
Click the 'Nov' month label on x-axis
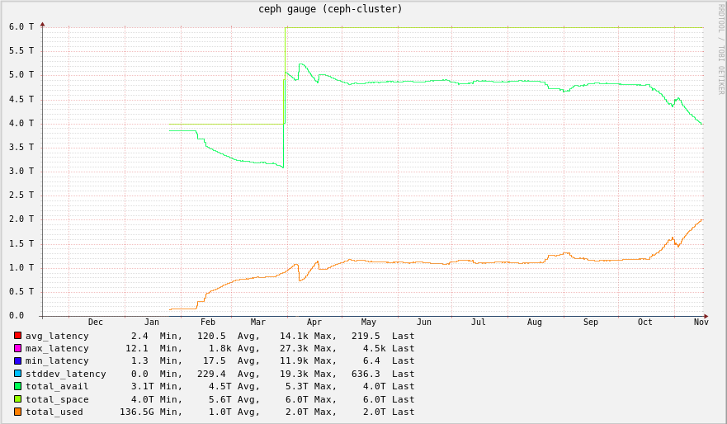[701, 323]
